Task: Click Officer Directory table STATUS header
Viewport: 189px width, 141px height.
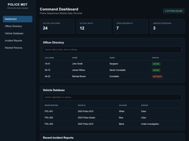Action: click(155, 58)
